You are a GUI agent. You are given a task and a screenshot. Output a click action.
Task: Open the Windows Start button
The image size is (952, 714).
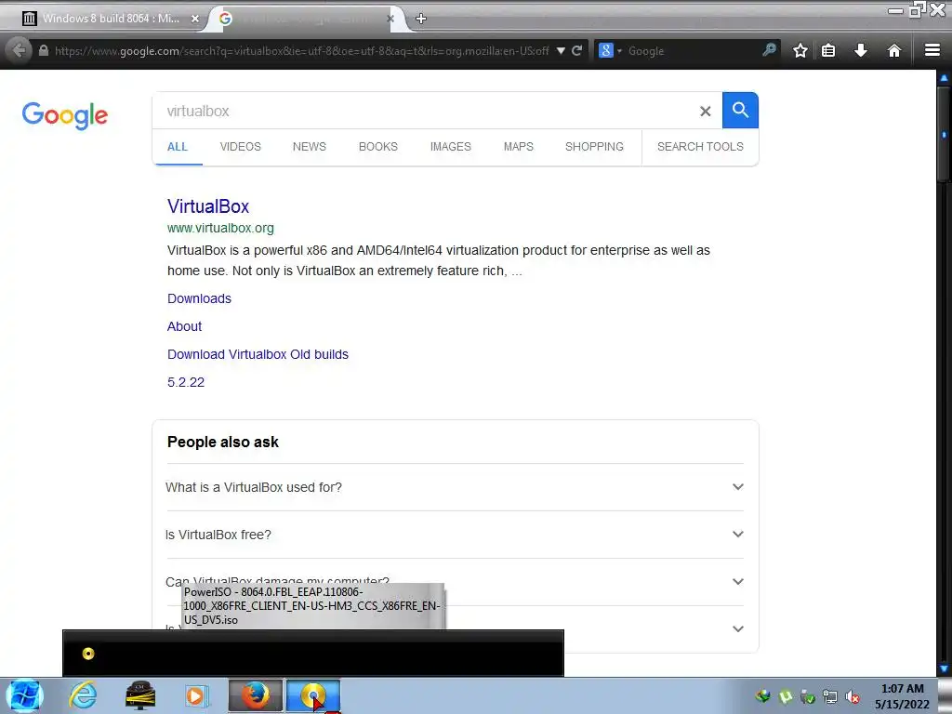(x=24, y=695)
